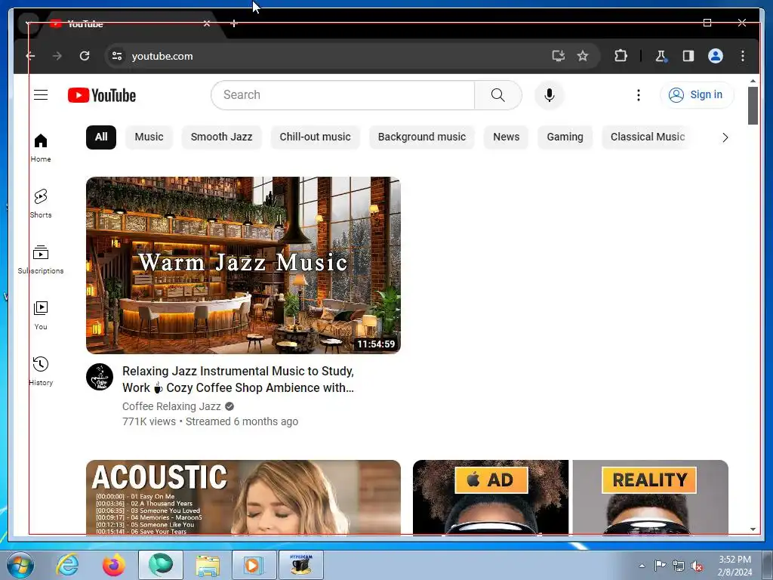Open Shorts from sidebar
Screen dimensions: 773x580
[41, 203]
